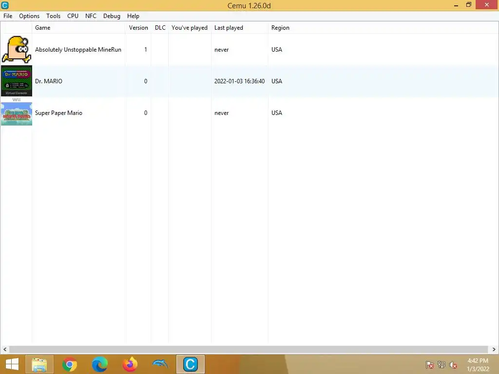Click the Cemu taskbar icon
Screen dimensions: 499x374
pyautogui.click(x=191, y=364)
